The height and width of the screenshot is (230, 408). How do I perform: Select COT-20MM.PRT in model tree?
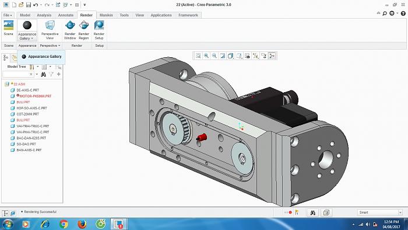27,114
